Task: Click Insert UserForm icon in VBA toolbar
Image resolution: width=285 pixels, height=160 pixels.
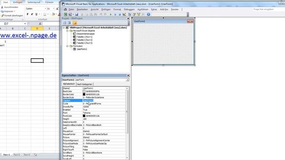Action: pos(70,14)
